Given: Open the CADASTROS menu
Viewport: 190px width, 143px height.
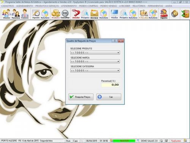Looking at the screenshot, I should (x=8, y=6).
